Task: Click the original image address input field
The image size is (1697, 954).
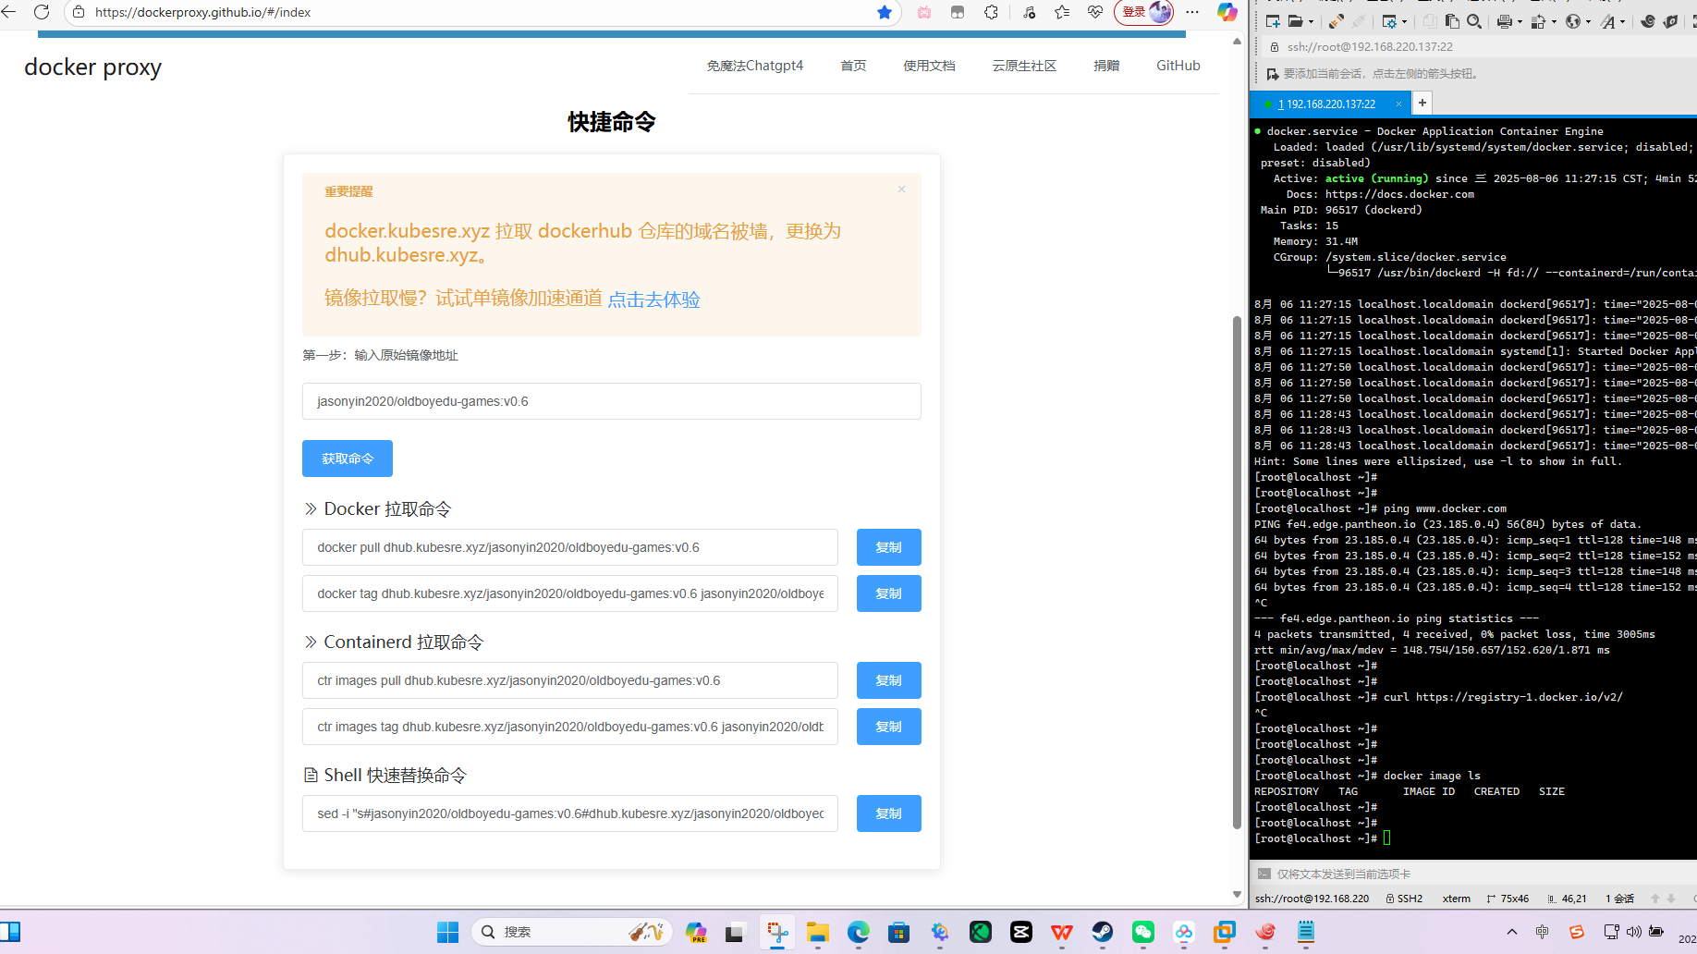Action: [x=612, y=401]
